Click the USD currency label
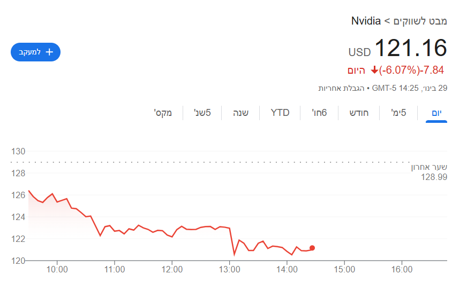 tap(359, 52)
